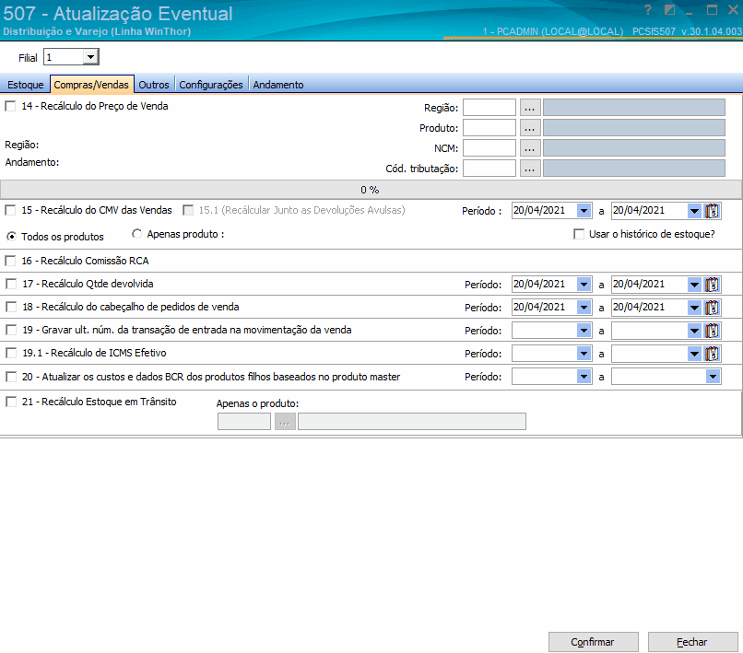Check 19 - Gravar ult. núm. da transação
This screenshot has width=743, height=653.
(11, 330)
